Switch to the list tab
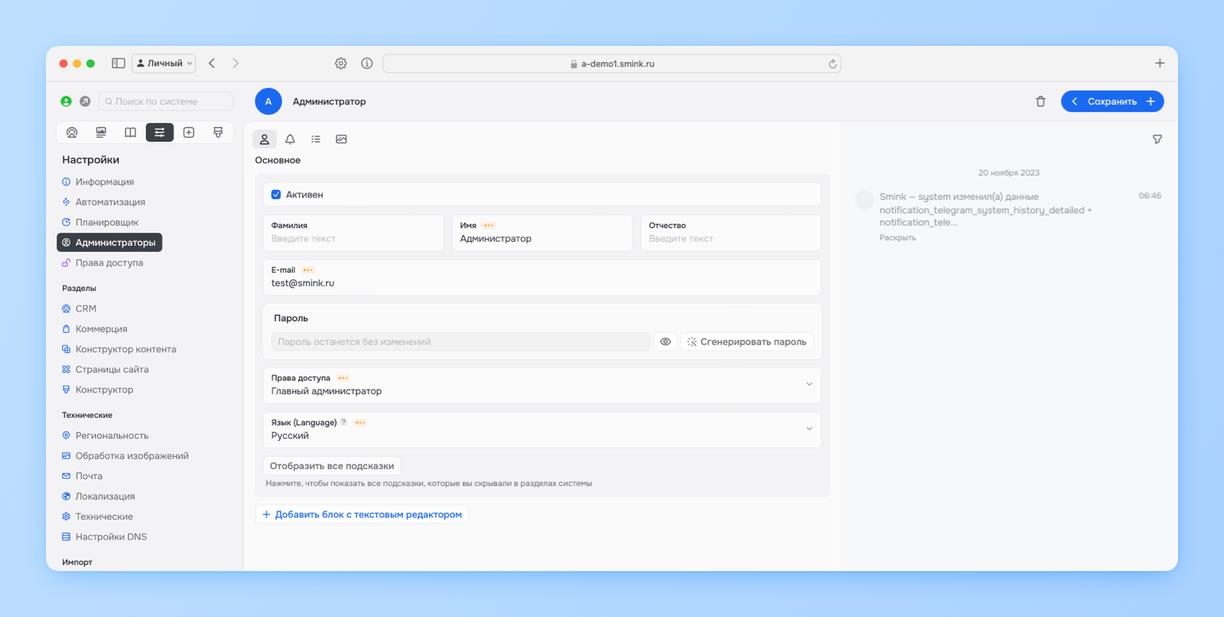 click(316, 139)
